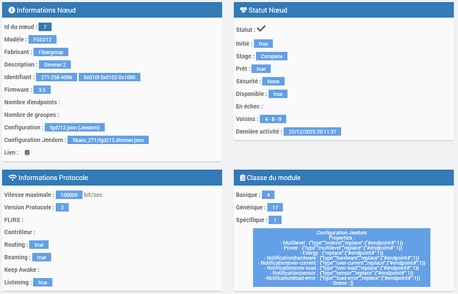Open the book icon next to Lien

coord(27,153)
